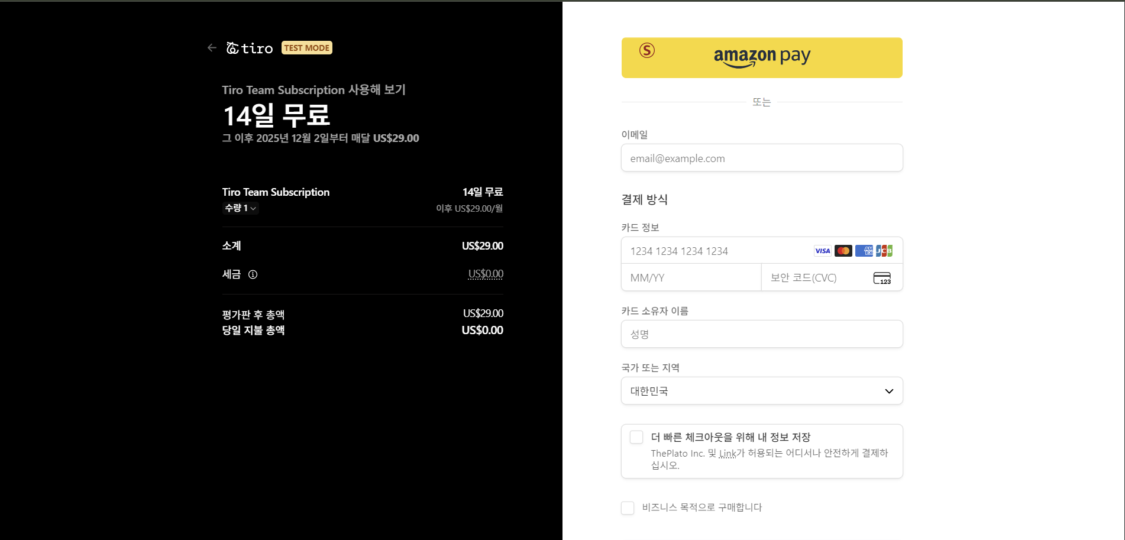Viewport: 1125px width, 540px height.
Task: Click the 세금 label
Action: [232, 274]
